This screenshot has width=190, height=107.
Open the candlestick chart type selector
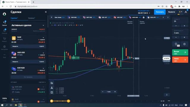click(52, 83)
